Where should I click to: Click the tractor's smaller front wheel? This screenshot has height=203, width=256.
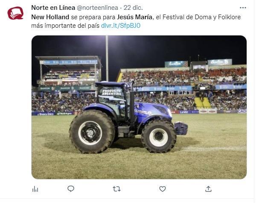point(159,136)
